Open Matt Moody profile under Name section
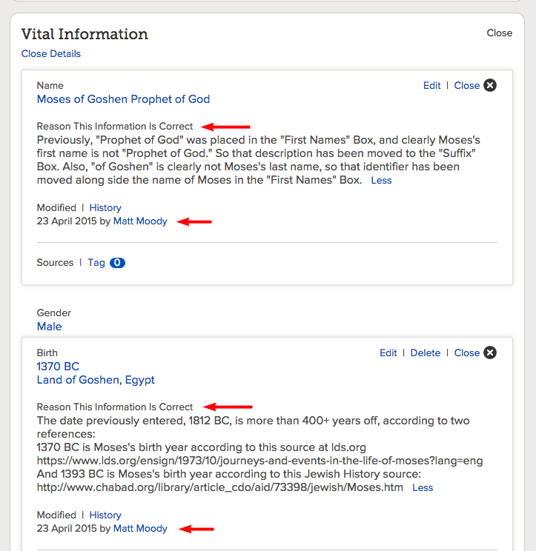The image size is (536, 551). tap(140, 221)
